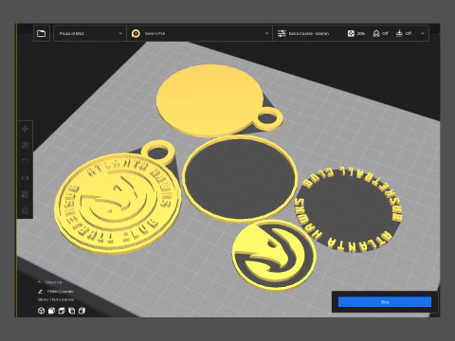Screen dimensions: 455x341
Task: Edit the model name with pencil icon
Action: pos(40,291)
